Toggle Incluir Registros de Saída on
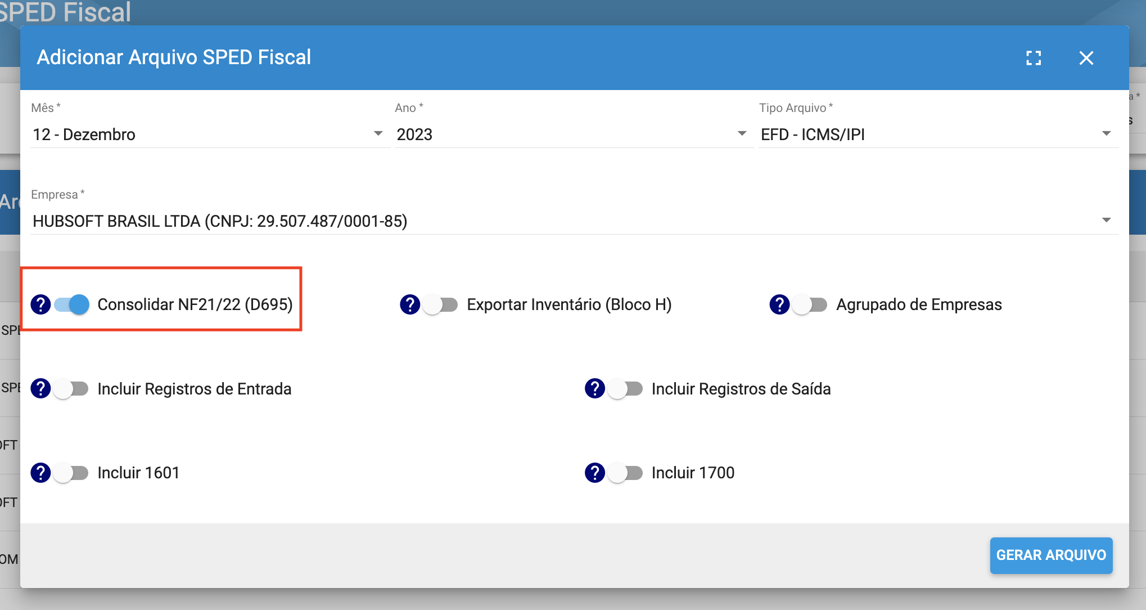 point(625,388)
